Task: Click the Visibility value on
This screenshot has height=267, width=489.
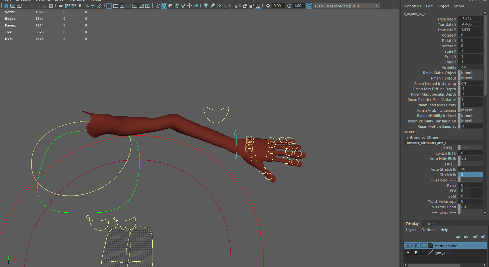Action: click(471, 67)
